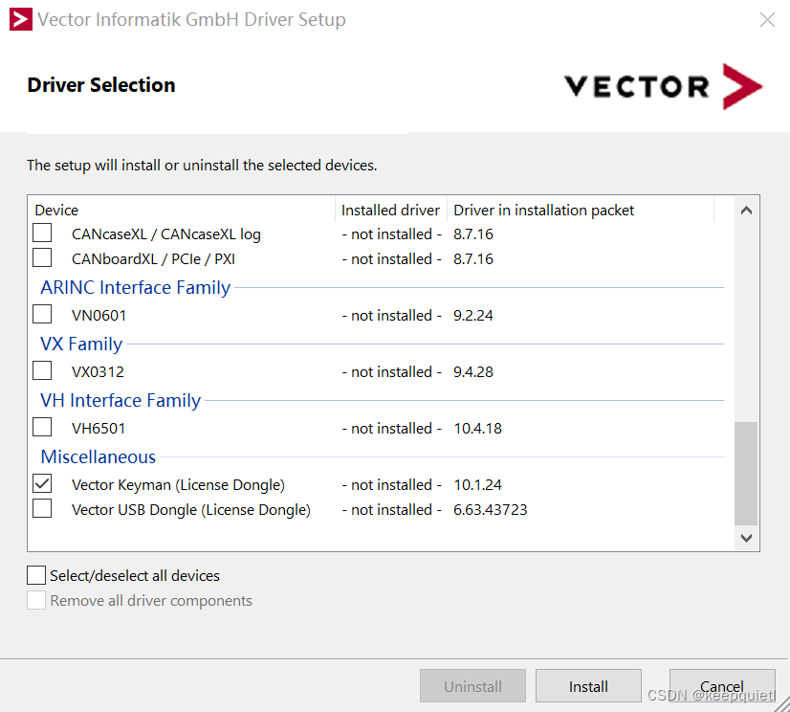Click the Vector app icon in title bar
Screen dimensions: 790x712
[21, 19]
